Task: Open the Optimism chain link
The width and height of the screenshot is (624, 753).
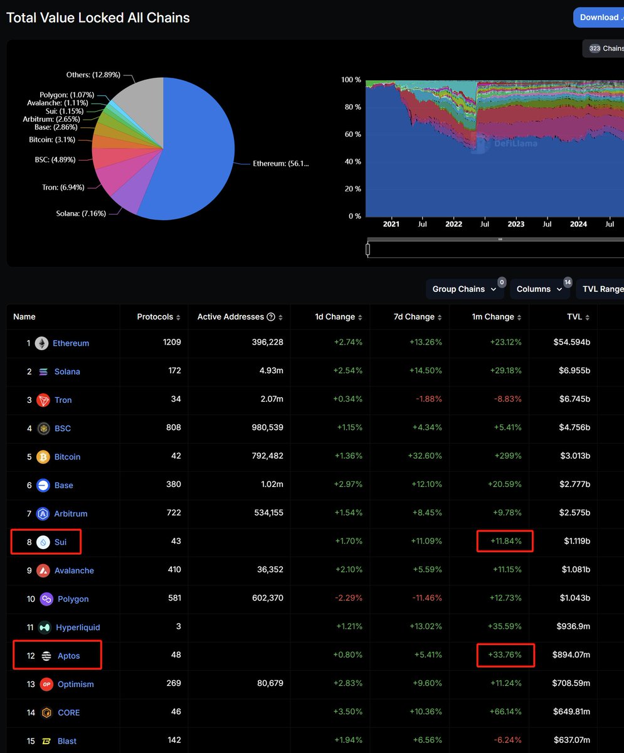Action: point(75,684)
